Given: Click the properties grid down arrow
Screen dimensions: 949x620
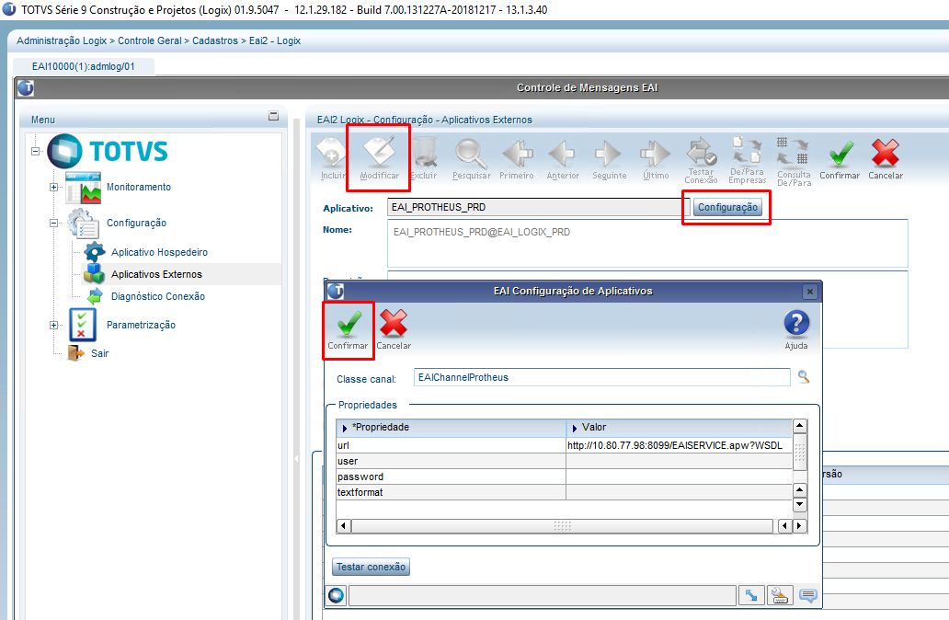Looking at the screenshot, I should (x=799, y=504).
